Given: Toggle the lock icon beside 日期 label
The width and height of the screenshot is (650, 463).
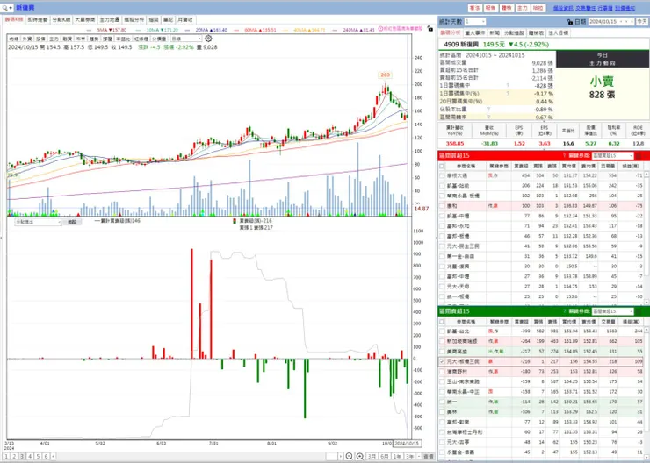Looking at the screenshot, I should [569, 22].
